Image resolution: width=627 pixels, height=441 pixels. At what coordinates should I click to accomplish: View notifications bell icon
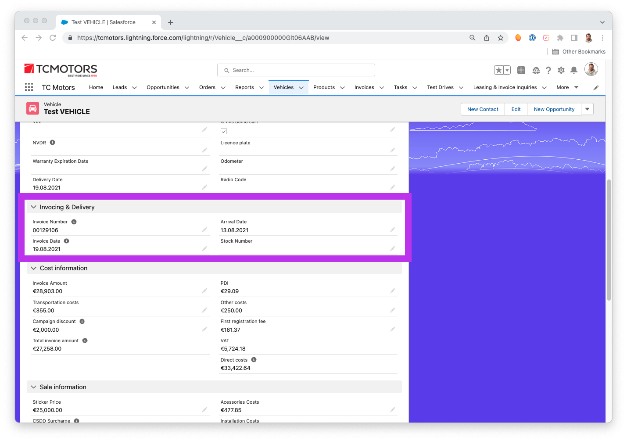[x=574, y=70]
